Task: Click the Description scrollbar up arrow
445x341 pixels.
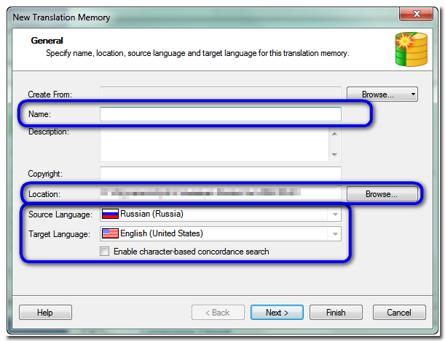Action: tap(334, 134)
